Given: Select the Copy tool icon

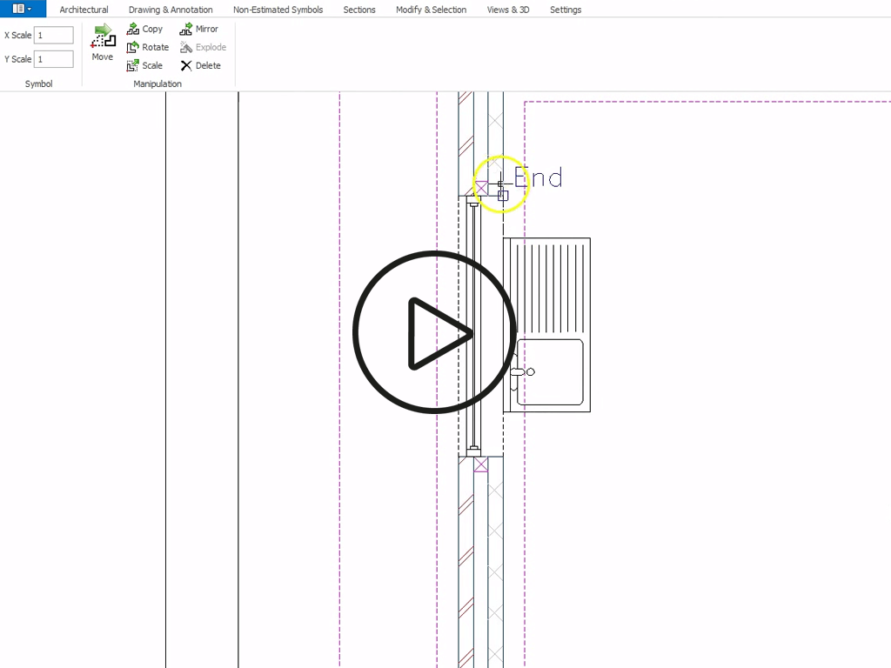Looking at the screenshot, I should click(x=133, y=29).
